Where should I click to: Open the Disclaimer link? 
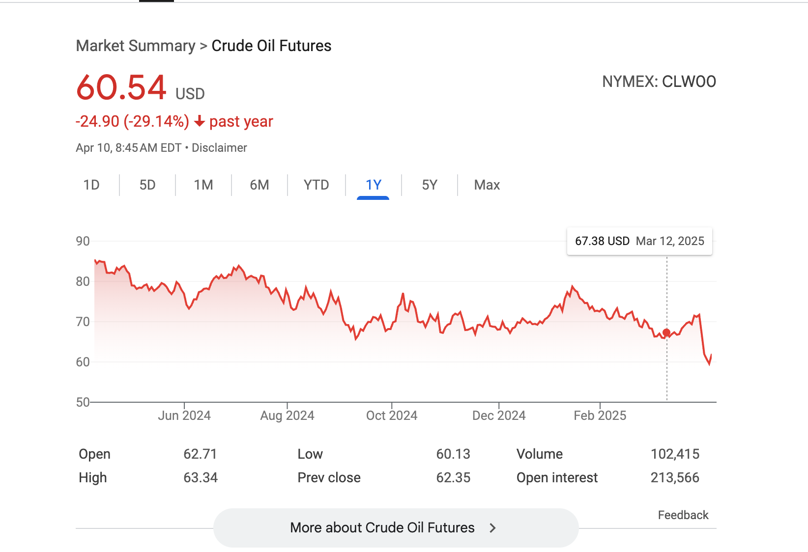(x=219, y=148)
